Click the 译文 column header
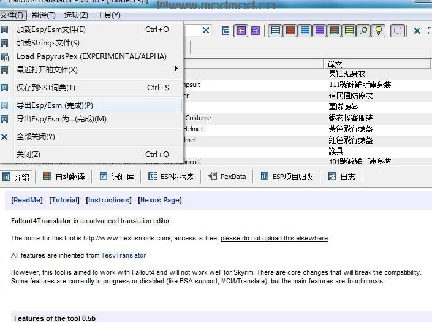The height and width of the screenshot is (322, 432). 377,64
